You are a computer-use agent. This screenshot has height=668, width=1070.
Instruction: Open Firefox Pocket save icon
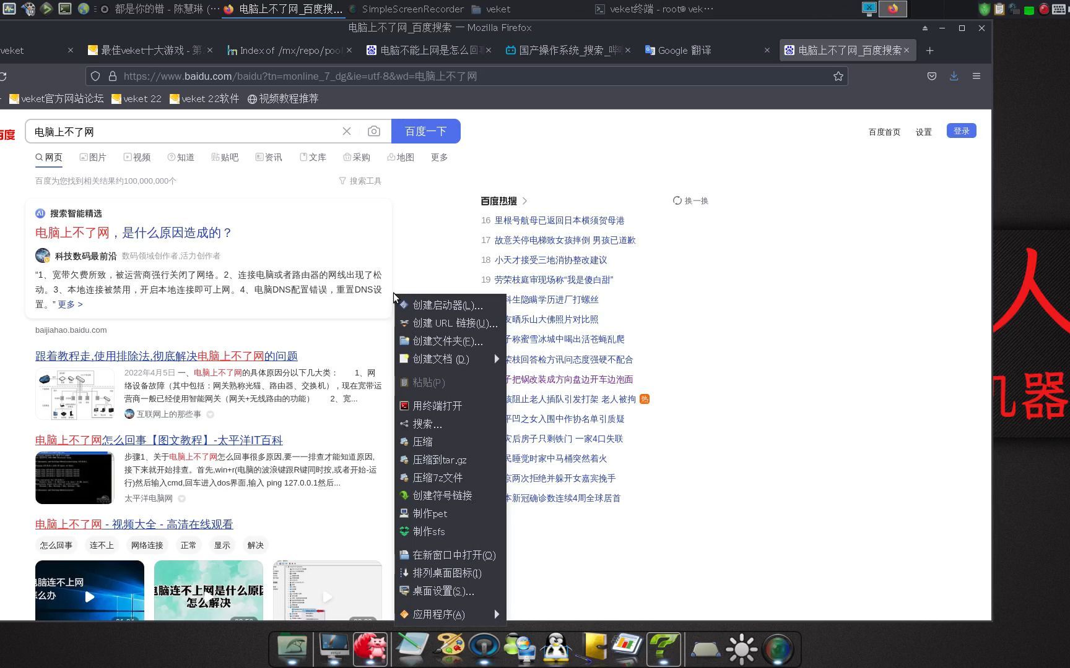[x=932, y=76]
